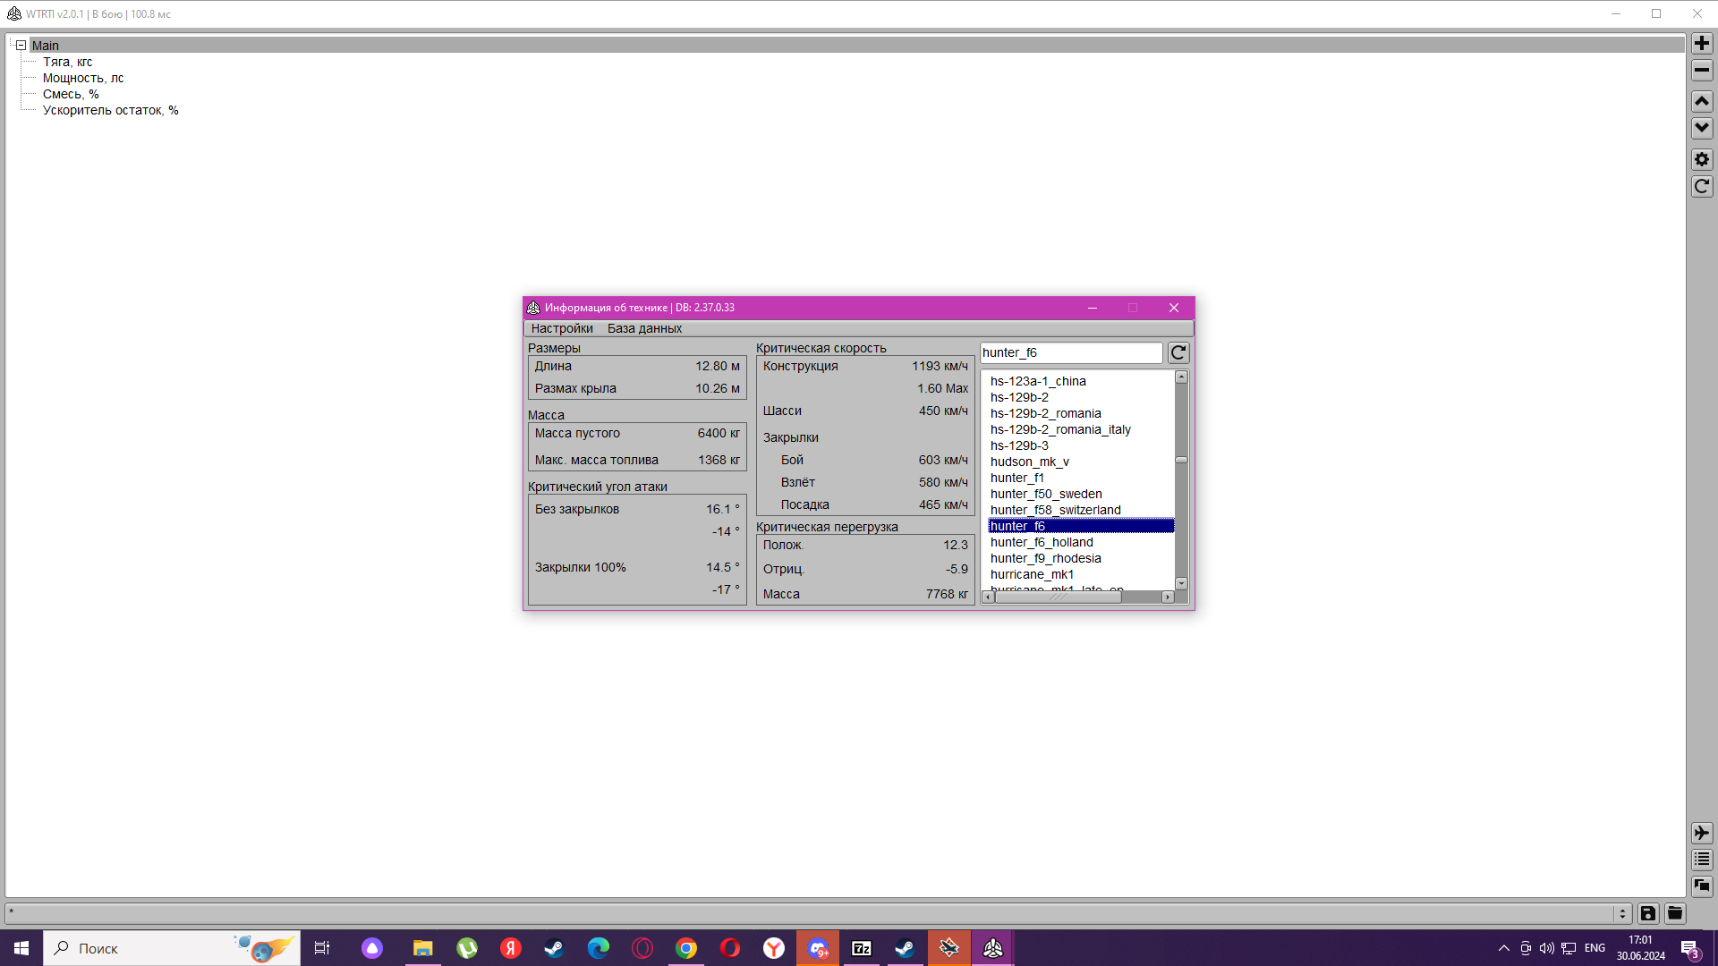Click the hunter_f6 search input field
The height and width of the screenshot is (966, 1718).
(x=1070, y=352)
